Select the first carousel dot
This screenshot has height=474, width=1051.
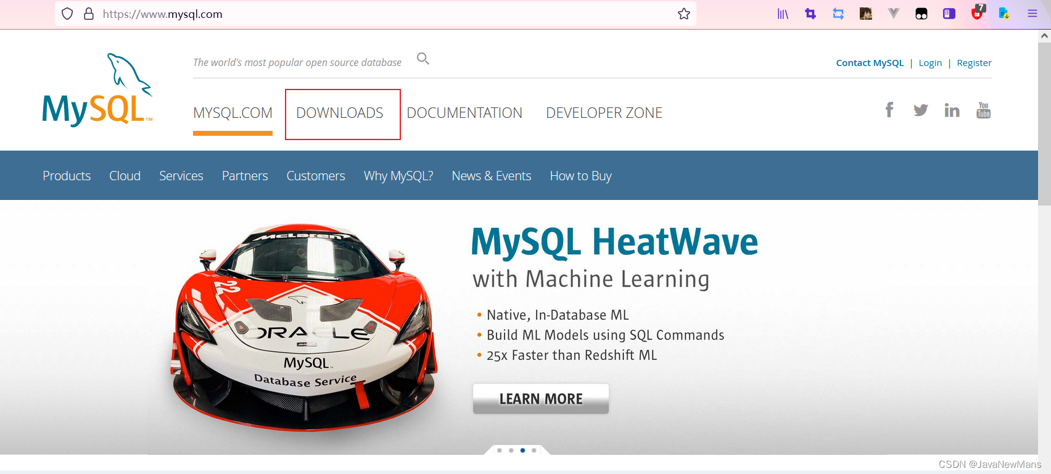[x=500, y=451]
